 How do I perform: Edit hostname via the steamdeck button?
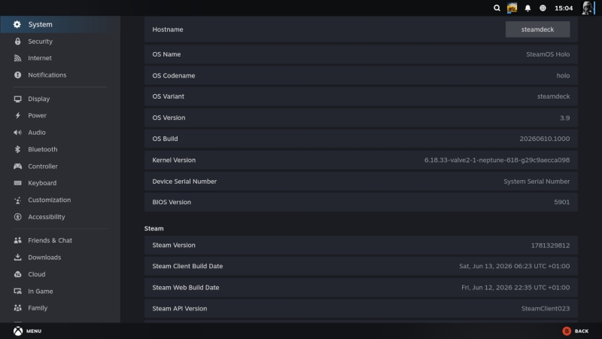(537, 29)
